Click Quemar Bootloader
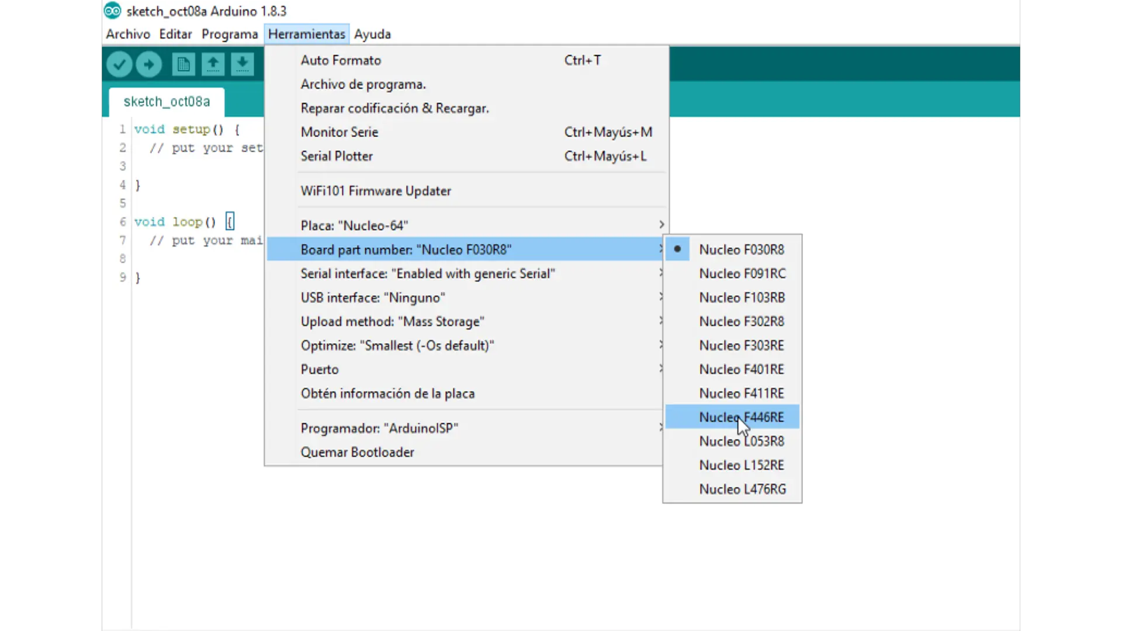Viewport: 1122px width, 631px height. pyautogui.click(x=466, y=452)
